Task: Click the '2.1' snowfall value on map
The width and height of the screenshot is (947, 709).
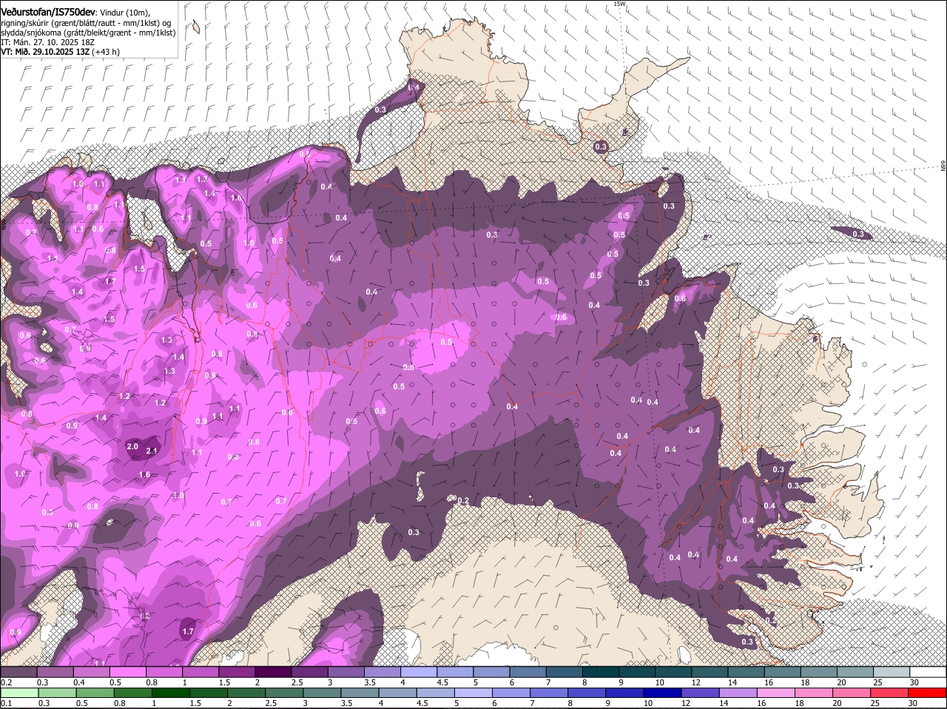Action: (x=152, y=451)
